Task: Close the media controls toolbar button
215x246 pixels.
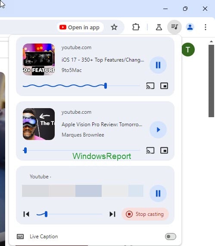Action: (174, 27)
